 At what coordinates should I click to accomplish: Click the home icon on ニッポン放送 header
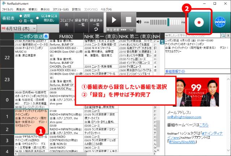click(x=46, y=36)
